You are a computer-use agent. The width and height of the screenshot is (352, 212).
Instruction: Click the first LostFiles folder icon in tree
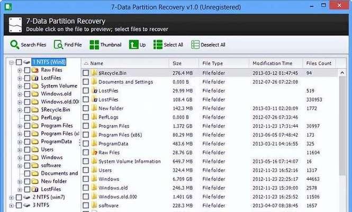tap(35, 78)
